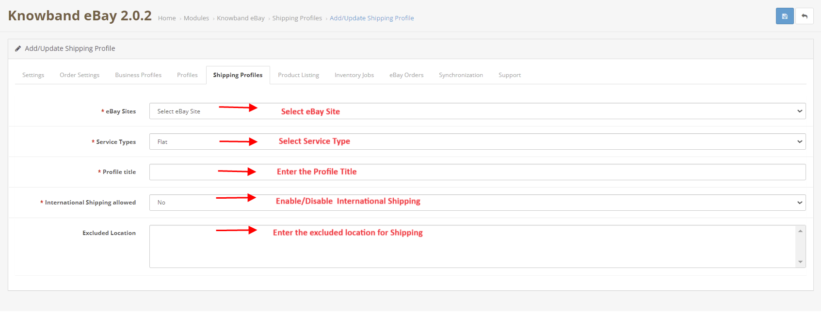Viewport: 821px width, 314px height.
Task: Open the Service Types dropdown
Action: tap(477, 141)
